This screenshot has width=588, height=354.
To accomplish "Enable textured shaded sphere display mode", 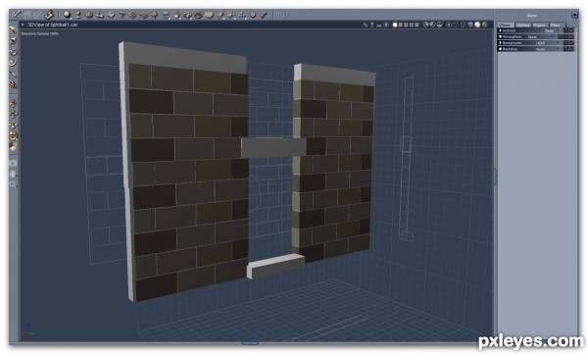I will (477, 25).
